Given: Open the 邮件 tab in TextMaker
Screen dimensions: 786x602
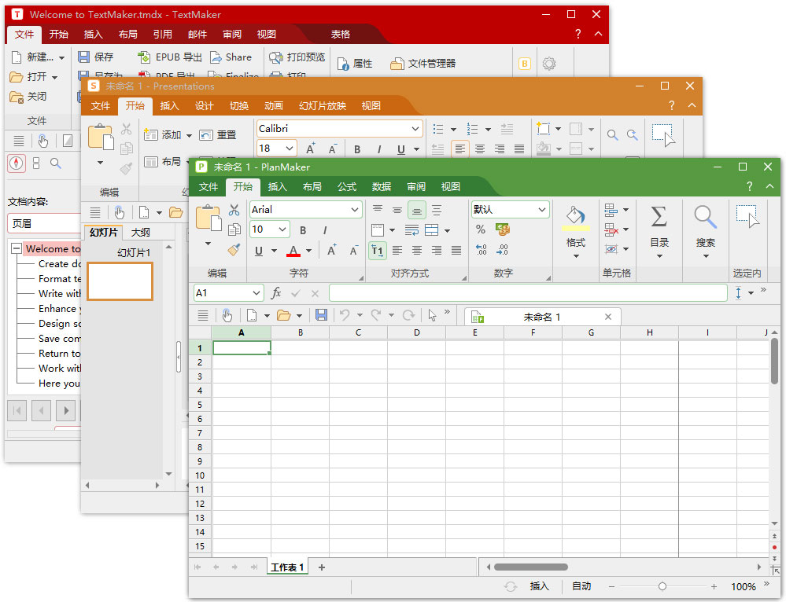Looking at the screenshot, I should [x=197, y=34].
